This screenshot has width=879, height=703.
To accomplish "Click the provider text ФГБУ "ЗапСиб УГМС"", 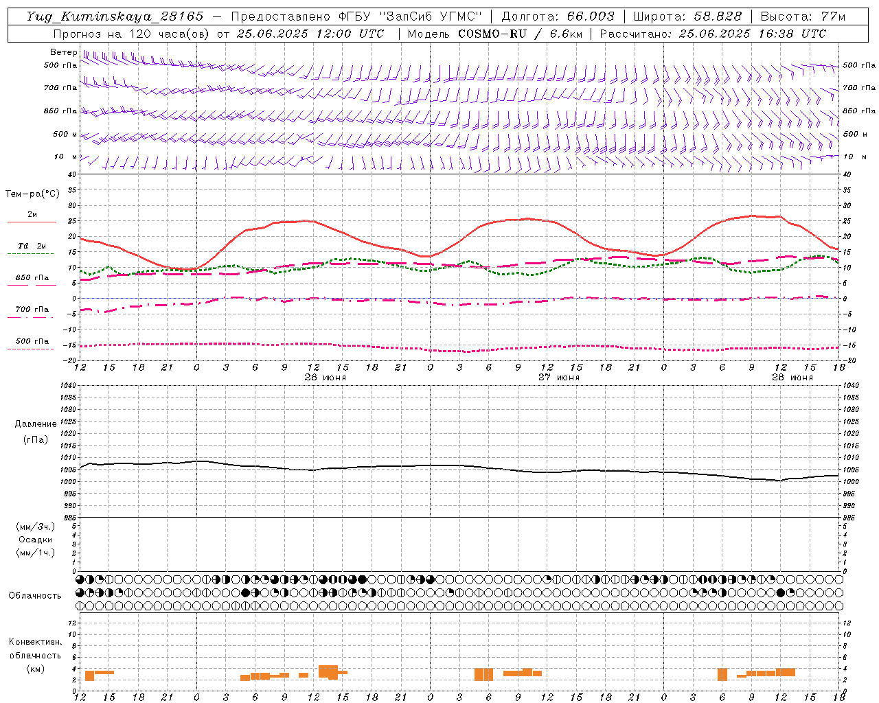I will tap(411, 16).
